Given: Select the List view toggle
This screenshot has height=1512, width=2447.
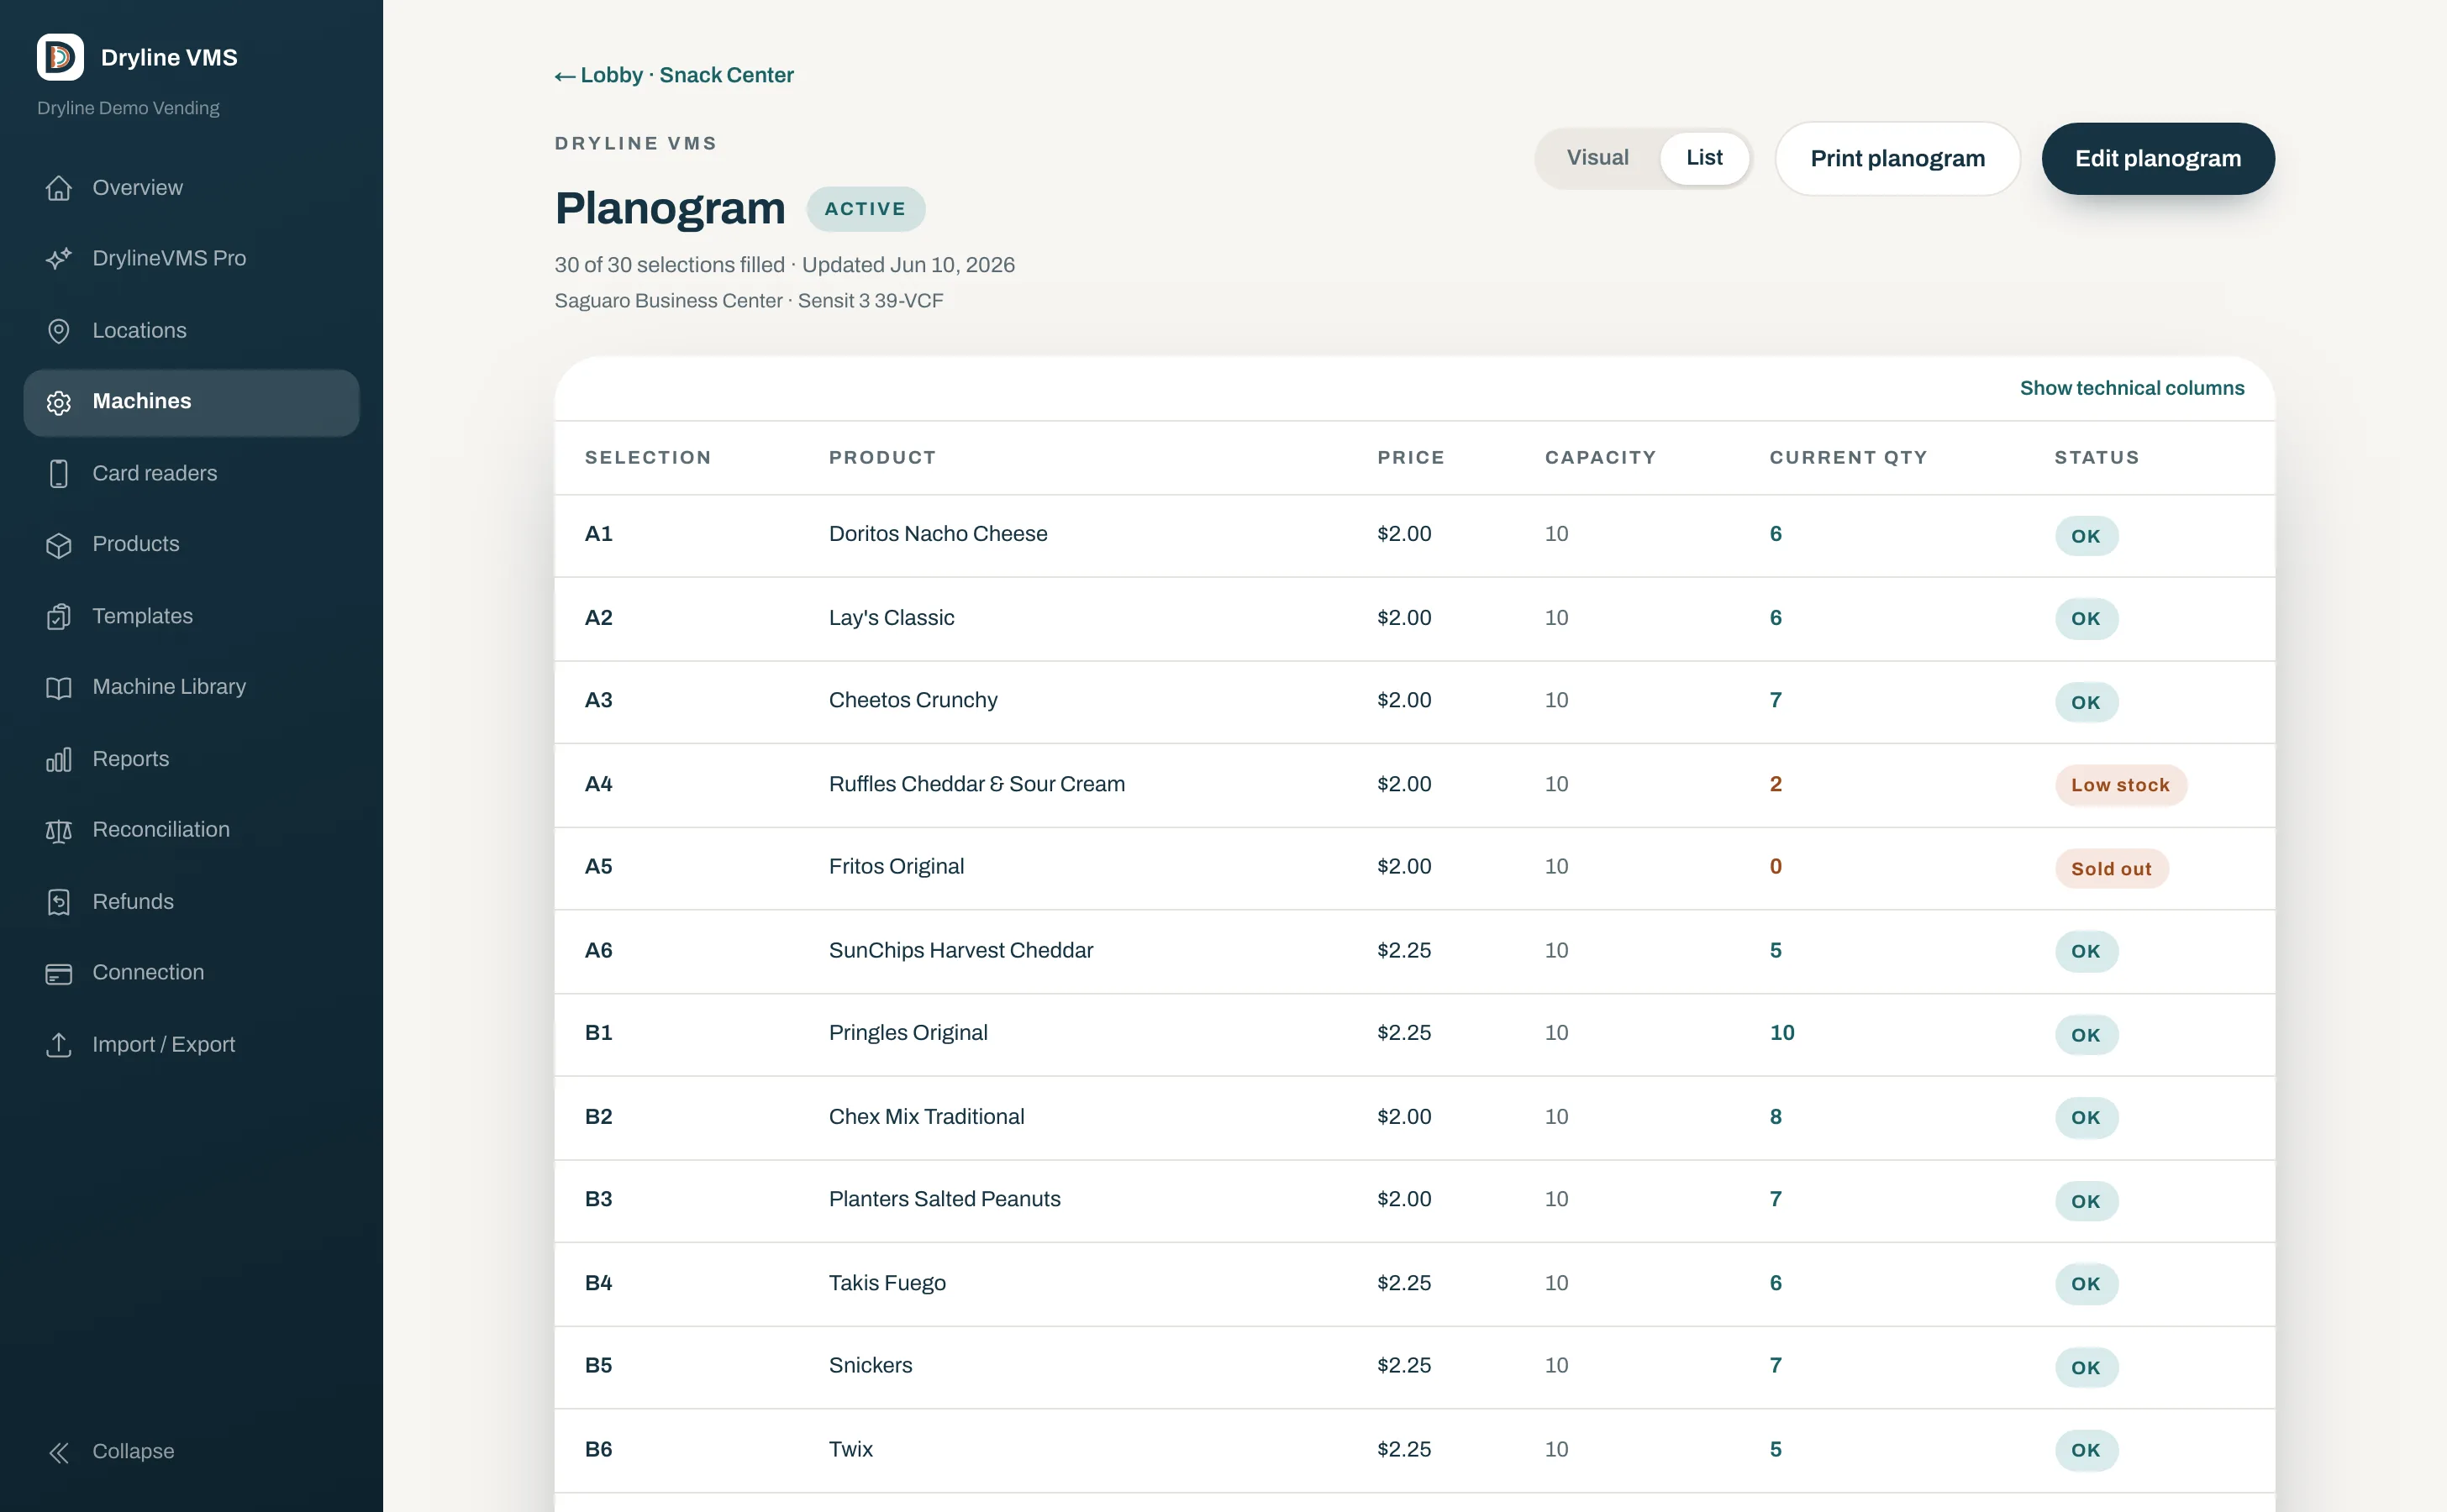Looking at the screenshot, I should coord(1703,158).
